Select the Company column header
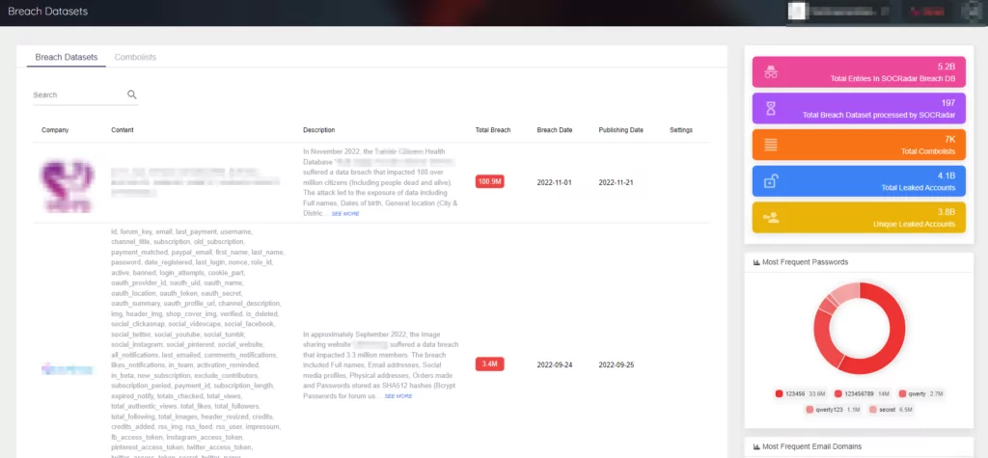 click(55, 130)
